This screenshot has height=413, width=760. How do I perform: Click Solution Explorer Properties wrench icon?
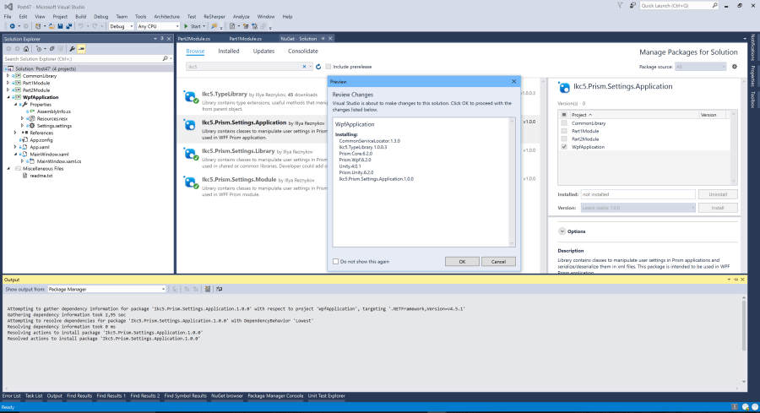click(x=72, y=48)
